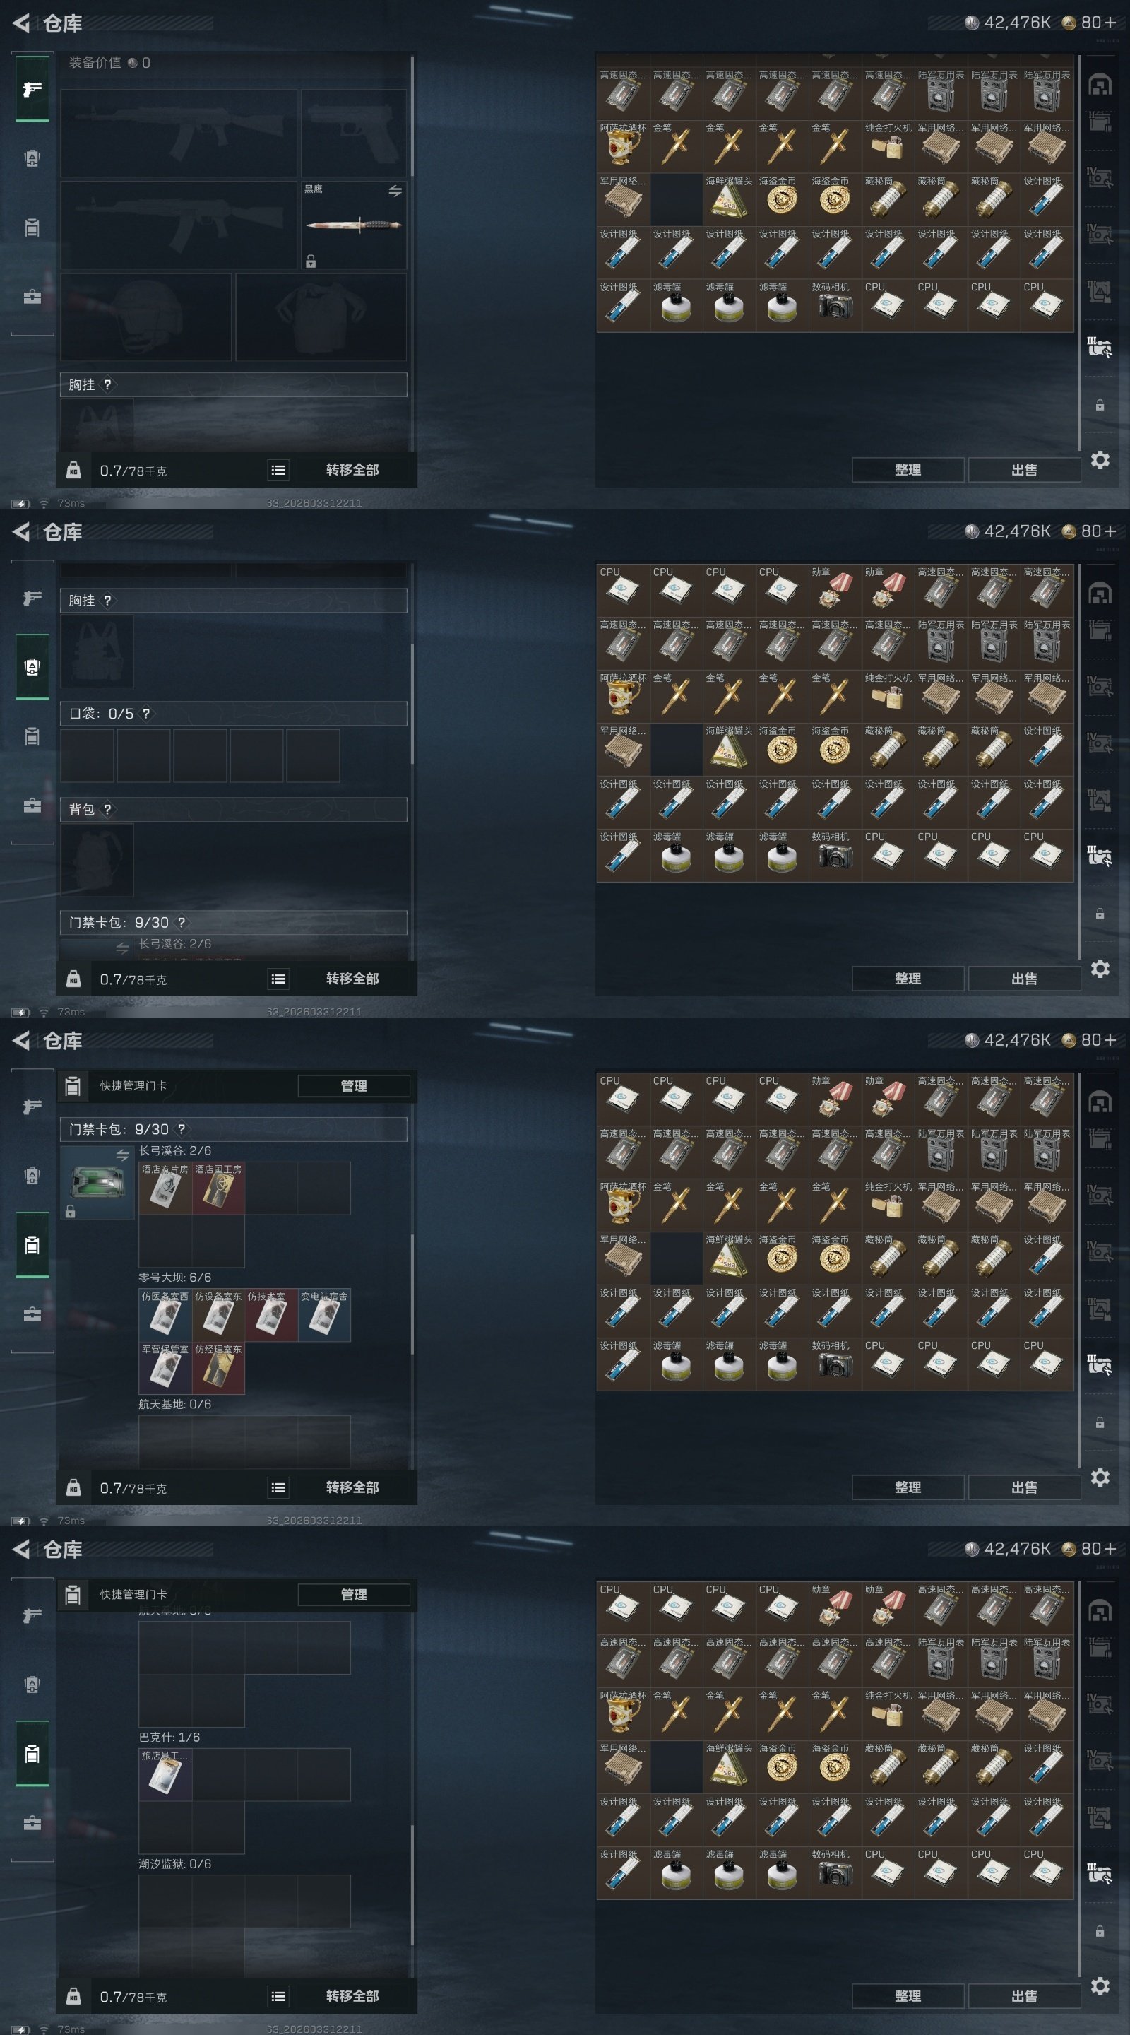This screenshot has height=2035, width=1130.
Task: Click the empty helmet equipment slot
Action: pos(146,317)
